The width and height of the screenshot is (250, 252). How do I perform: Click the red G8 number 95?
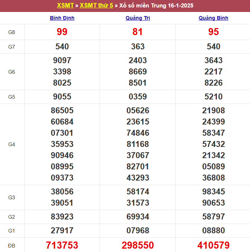point(213,32)
